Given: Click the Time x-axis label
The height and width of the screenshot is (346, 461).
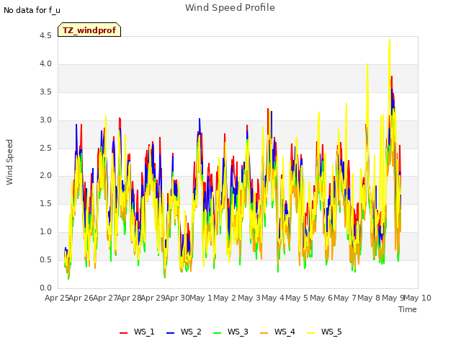Looking at the screenshot, I should coord(408,309).
